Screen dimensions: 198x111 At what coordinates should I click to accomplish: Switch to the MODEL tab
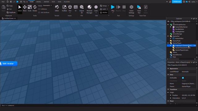coord(39,2)
